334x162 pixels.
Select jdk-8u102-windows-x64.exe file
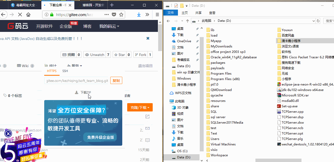(300, 90)
